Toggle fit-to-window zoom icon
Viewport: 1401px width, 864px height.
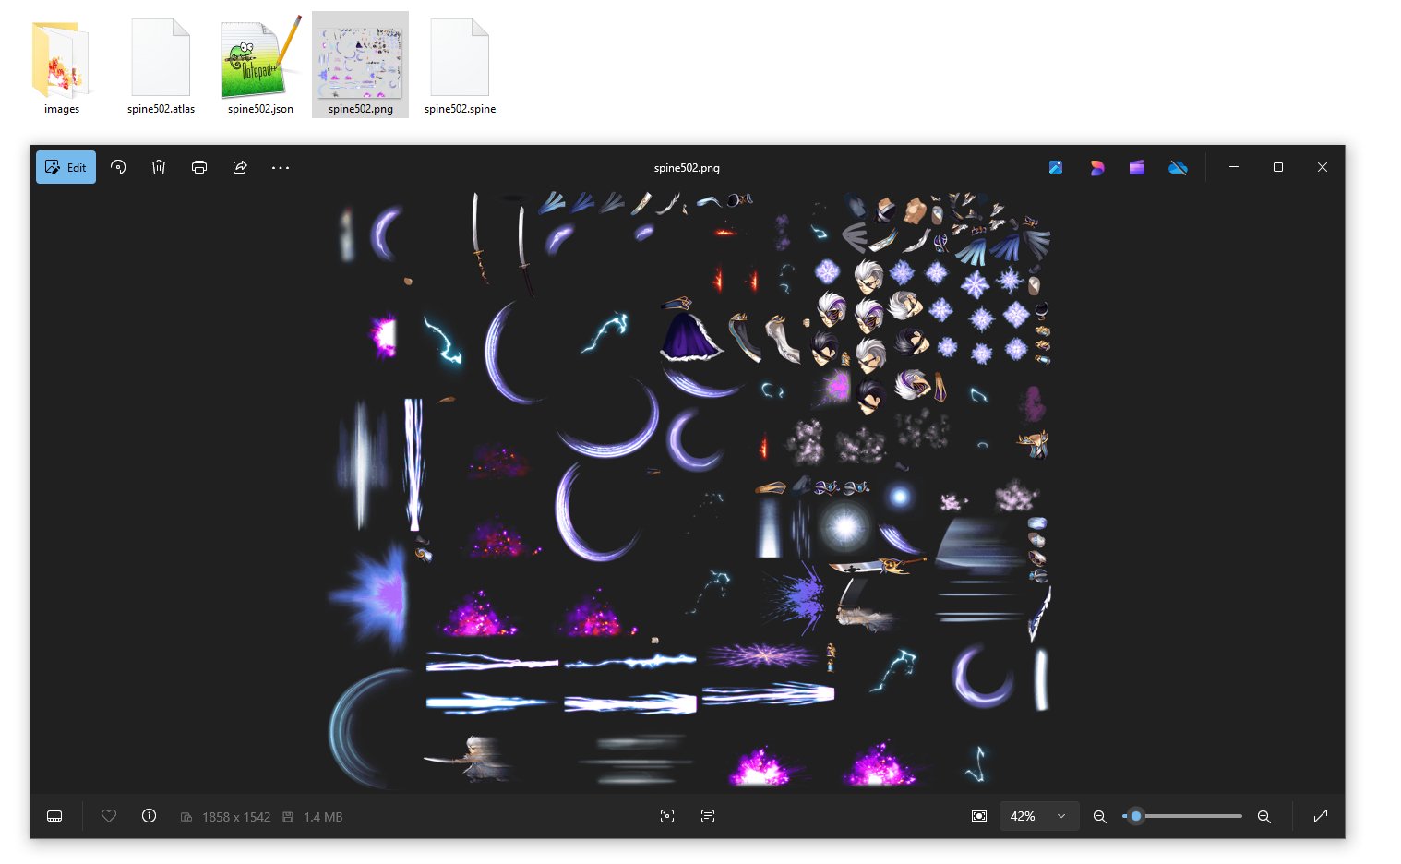tap(979, 816)
